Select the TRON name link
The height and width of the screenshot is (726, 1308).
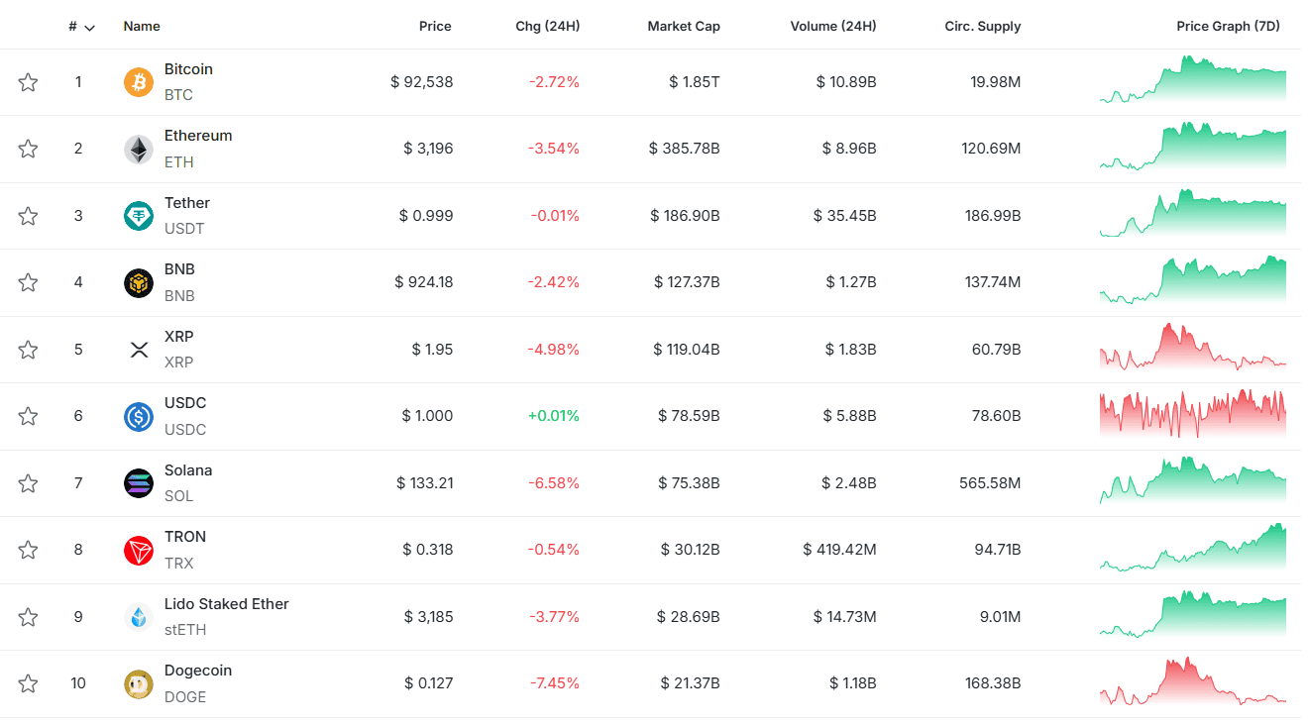point(185,536)
